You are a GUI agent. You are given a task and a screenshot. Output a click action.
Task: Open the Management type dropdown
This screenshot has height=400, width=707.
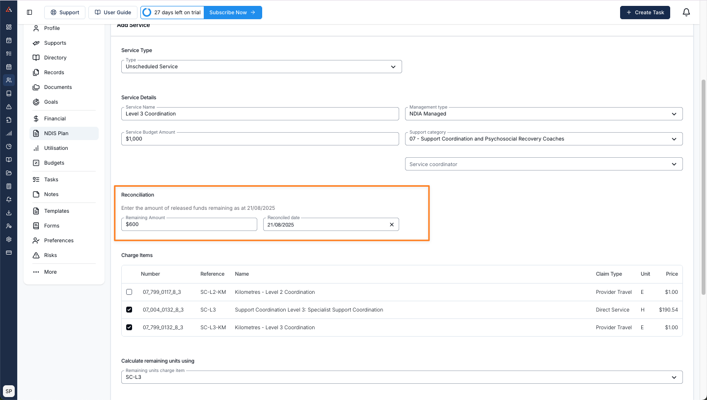(x=544, y=114)
